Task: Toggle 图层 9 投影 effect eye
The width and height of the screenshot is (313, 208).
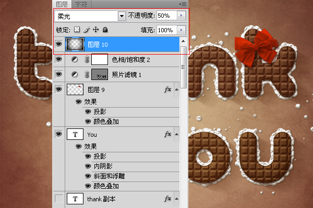Action: click(88, 111)
